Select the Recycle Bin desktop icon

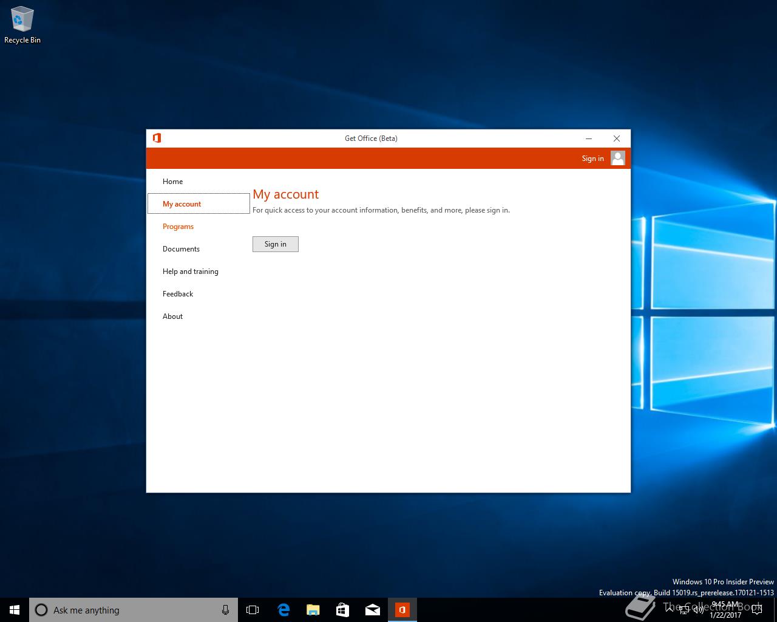[22, 25]
